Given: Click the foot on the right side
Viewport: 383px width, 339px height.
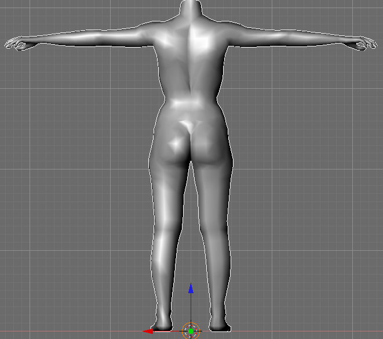Looking at the screenshot, I should (x=219, y=325).
